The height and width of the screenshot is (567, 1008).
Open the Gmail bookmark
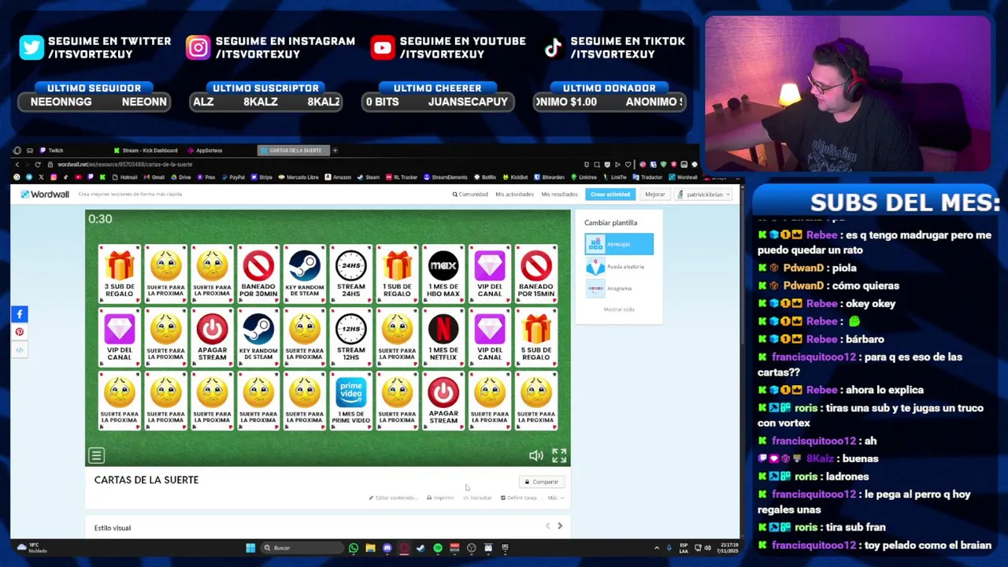pos(154,177)
